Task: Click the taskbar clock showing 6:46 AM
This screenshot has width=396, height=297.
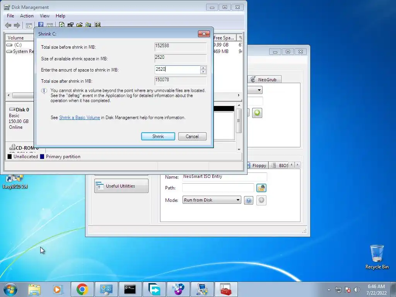Action: click(376, 289)
